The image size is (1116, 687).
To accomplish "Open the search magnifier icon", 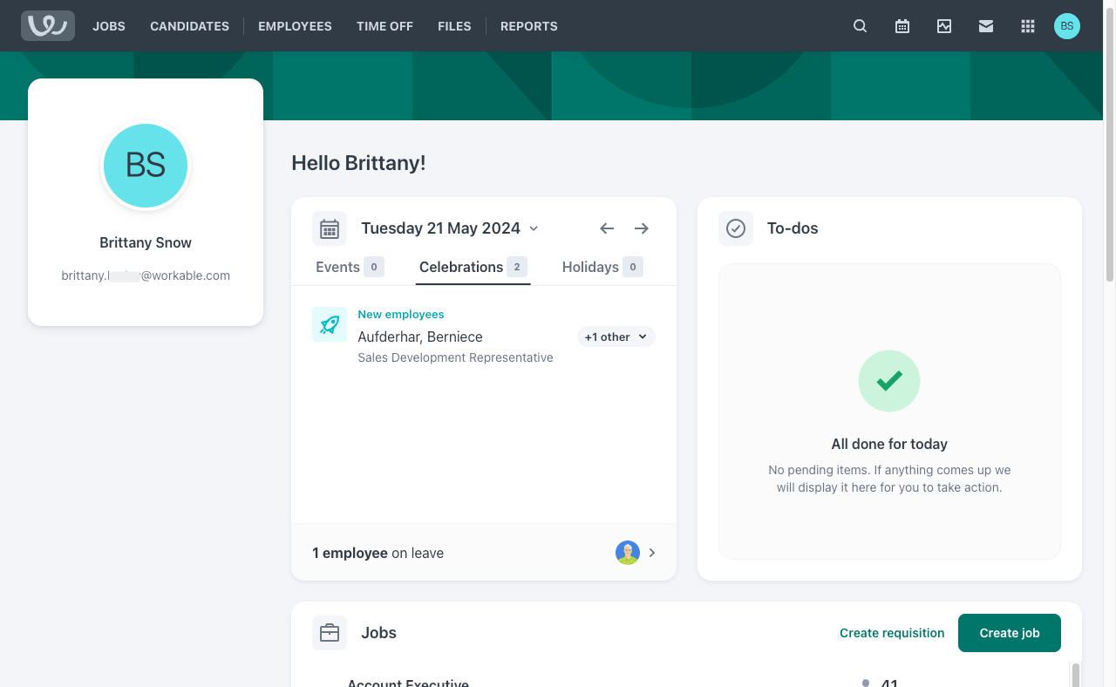I will point(860,26).
